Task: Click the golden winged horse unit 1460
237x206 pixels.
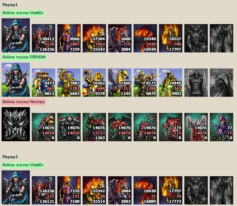Action: click(x=120, y=82)
